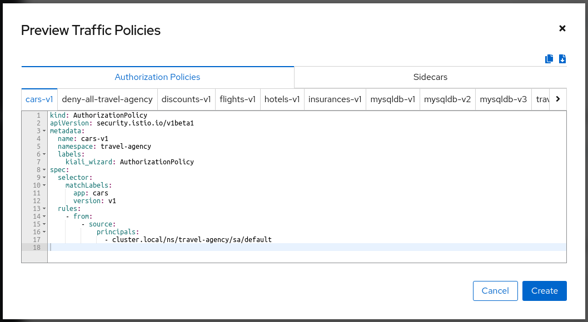Select the mysqldb-v2 policy tab

[447, 99]
